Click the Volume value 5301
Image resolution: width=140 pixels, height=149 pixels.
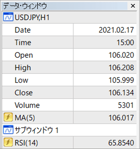126,105
